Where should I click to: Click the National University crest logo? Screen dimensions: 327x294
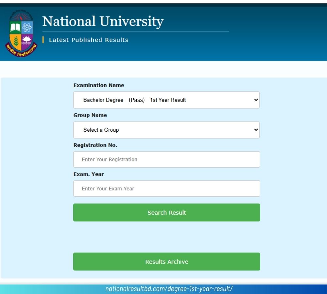21,33
